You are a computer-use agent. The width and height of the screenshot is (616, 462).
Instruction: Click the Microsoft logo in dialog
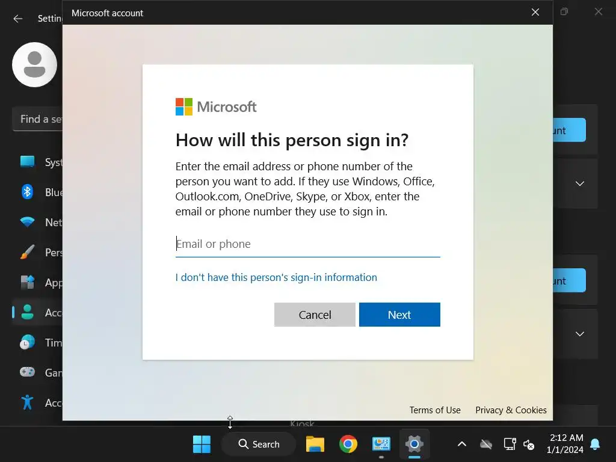coord(216,106)
